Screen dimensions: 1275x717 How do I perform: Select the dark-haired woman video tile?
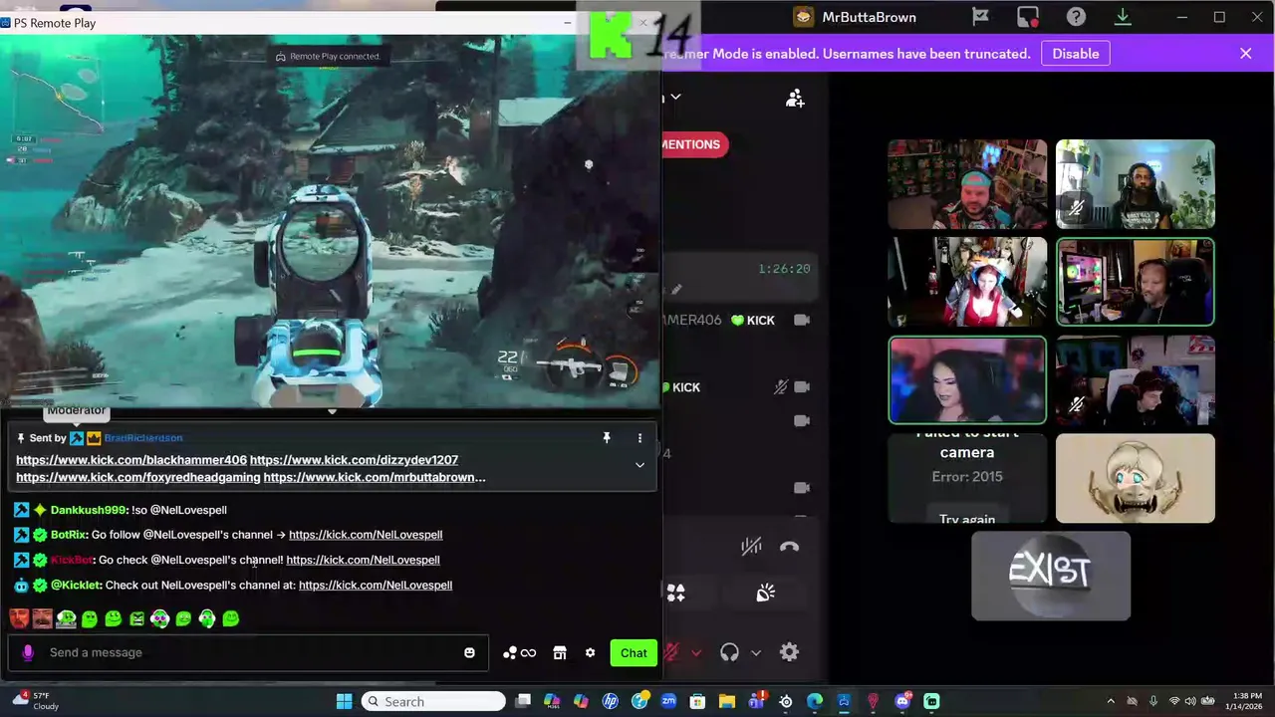[x=967, y=380]
